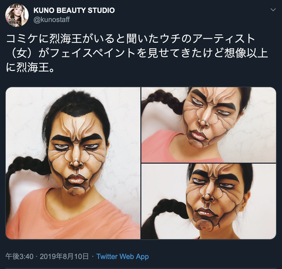Screen dimensions: 282x269
Task: Open the large left face paint photo
Action: click(x=73, y=163)
